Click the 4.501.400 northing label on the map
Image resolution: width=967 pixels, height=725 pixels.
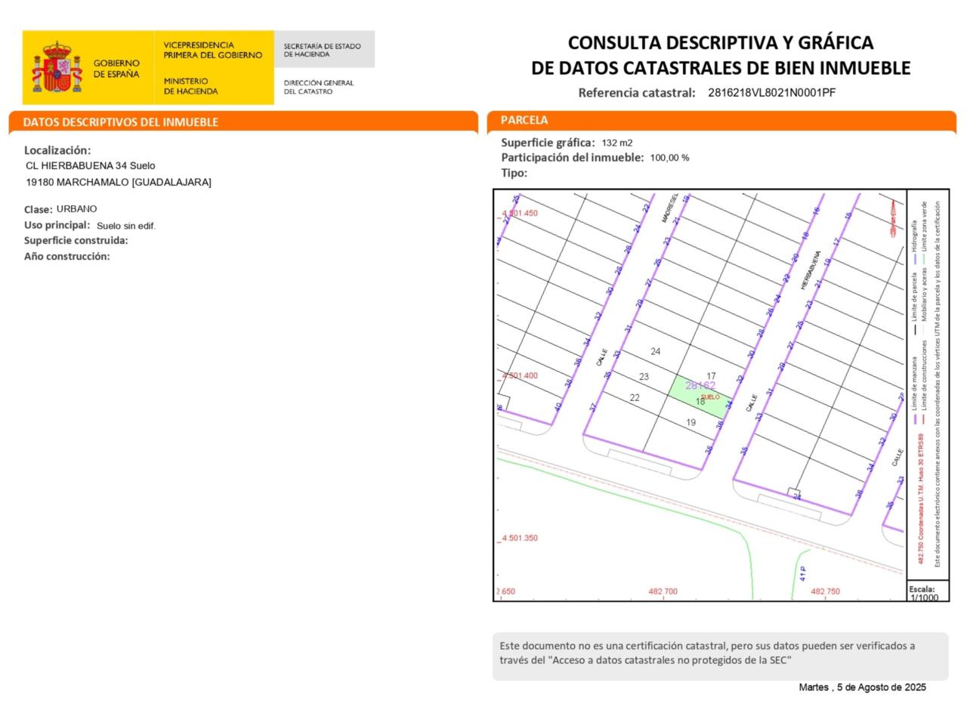point(521,375)
